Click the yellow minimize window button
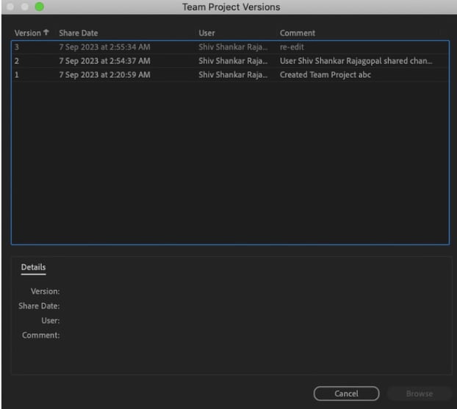Viewport: 457px width, 409px height. [x=25, y=7]
